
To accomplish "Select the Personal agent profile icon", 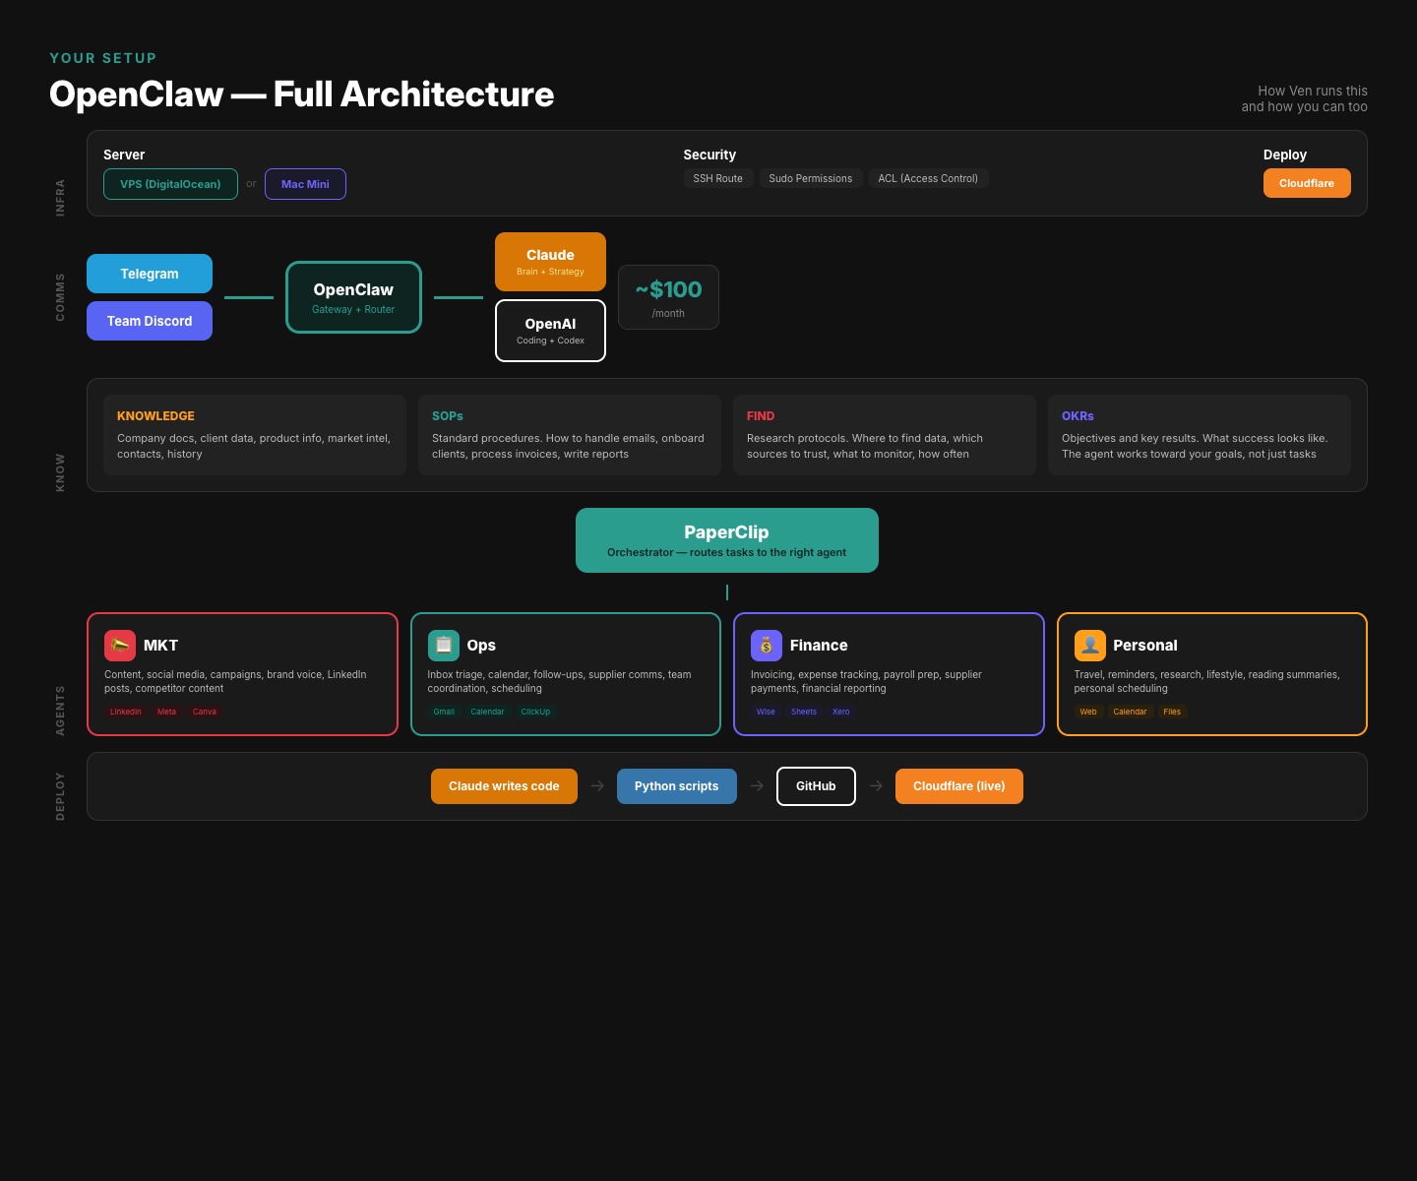I will coord(1090,646).
